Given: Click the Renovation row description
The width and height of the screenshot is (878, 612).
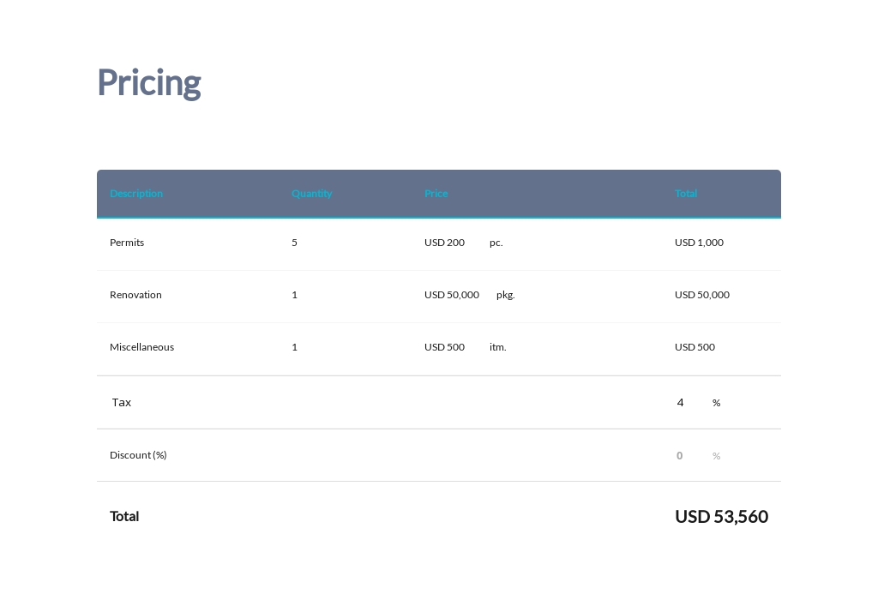Looking at the screenshot, I should coord(135,294).
